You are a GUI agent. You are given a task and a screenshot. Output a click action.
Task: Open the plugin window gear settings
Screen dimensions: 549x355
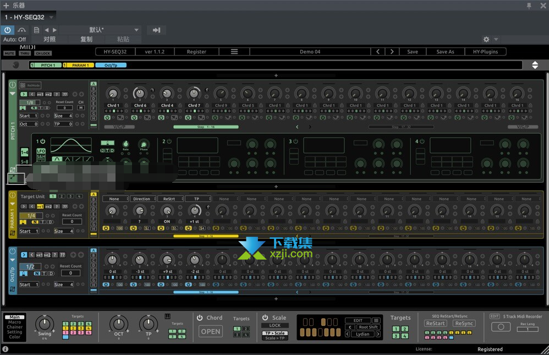pos(486,39)
